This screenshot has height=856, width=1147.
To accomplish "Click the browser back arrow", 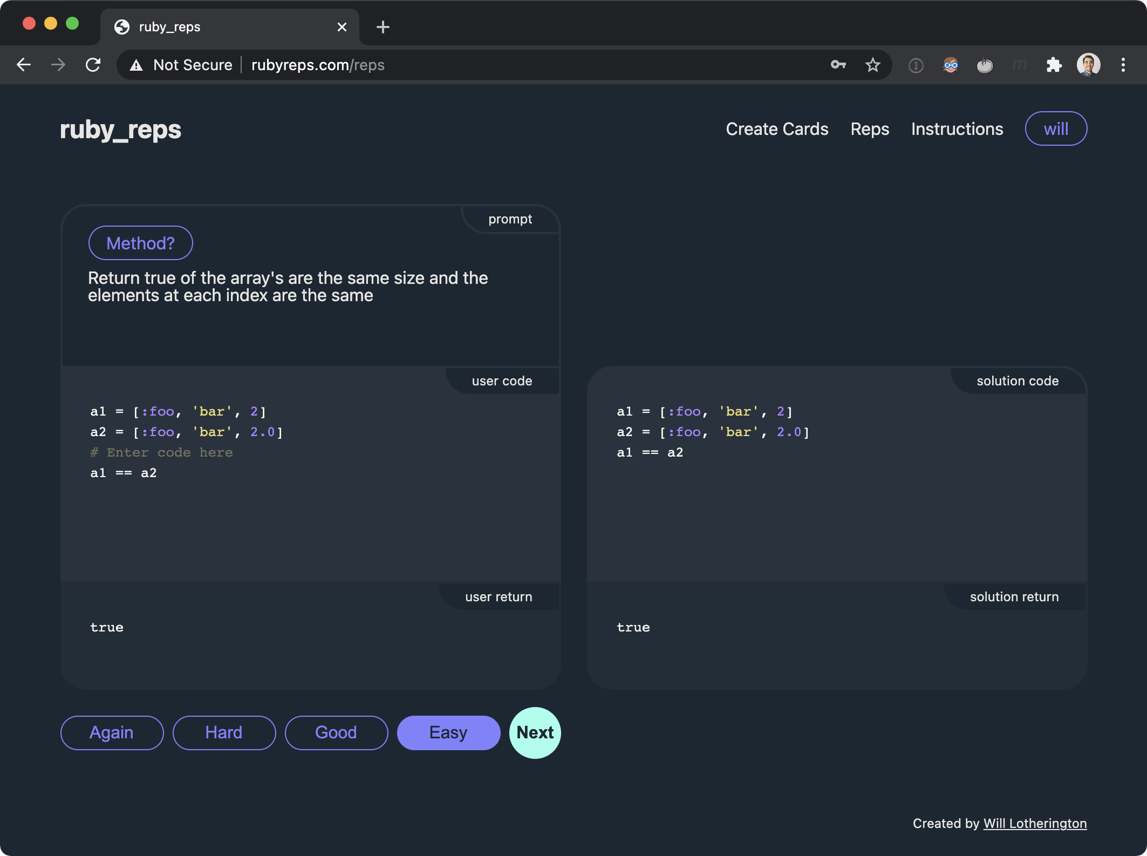I will click(24, 65).
